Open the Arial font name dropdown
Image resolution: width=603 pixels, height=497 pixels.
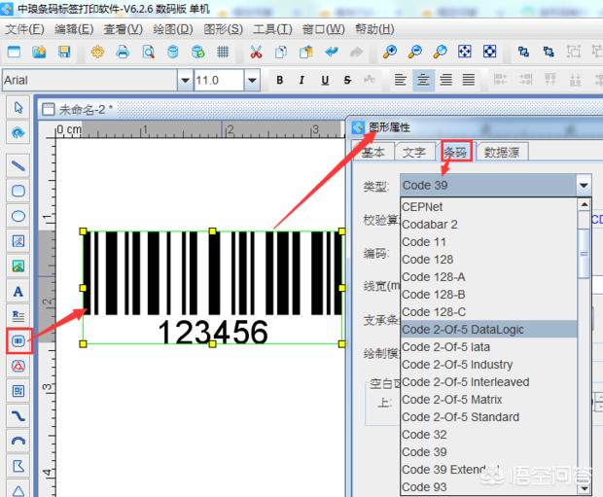point(185,81)
